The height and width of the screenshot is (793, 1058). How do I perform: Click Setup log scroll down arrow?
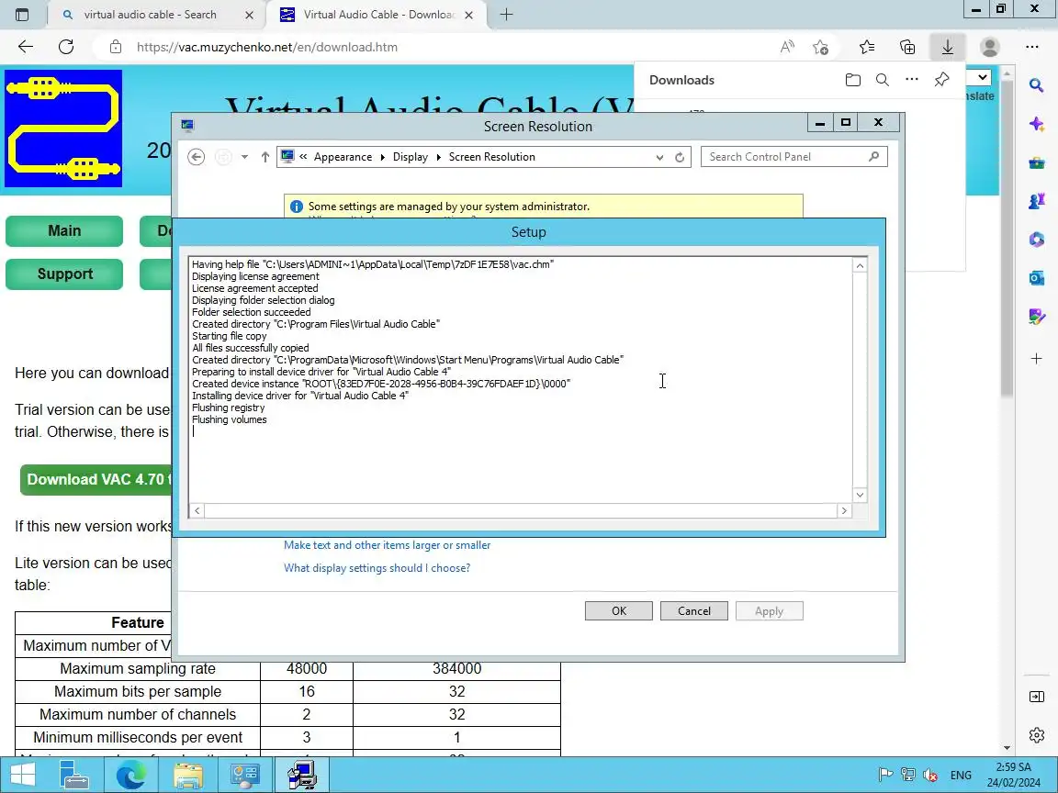pos(860,495)
